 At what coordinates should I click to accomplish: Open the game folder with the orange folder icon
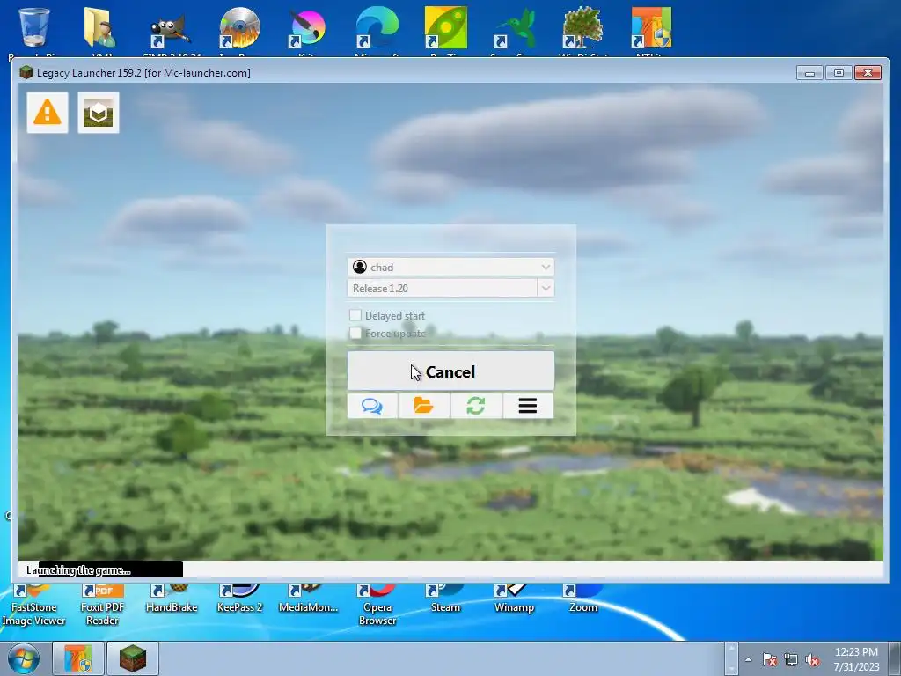pyautogui.click(x=424, y=406)
